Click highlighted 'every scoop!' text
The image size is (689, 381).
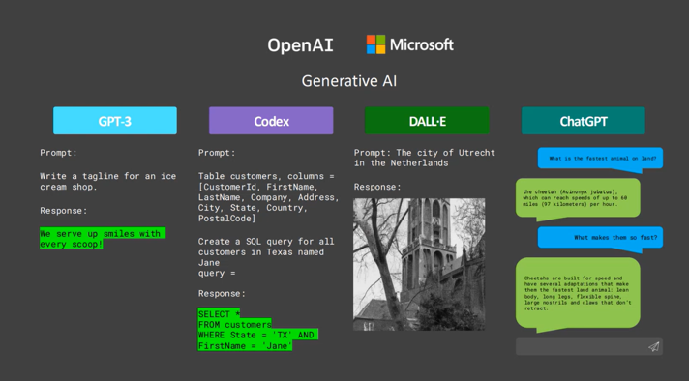72,244
